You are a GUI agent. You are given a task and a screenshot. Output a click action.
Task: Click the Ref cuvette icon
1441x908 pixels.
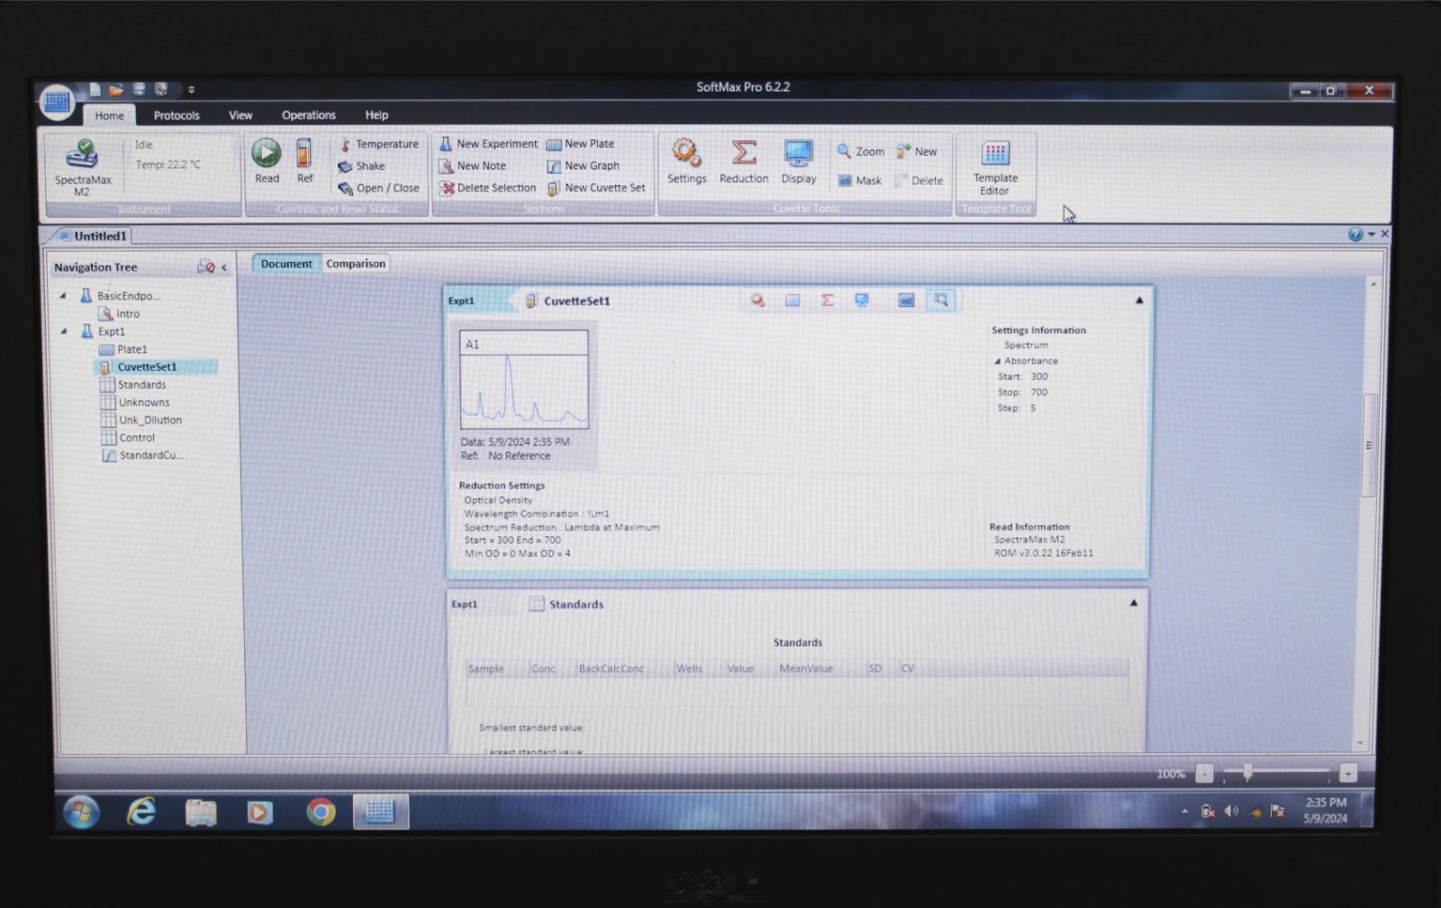[304, 160]
